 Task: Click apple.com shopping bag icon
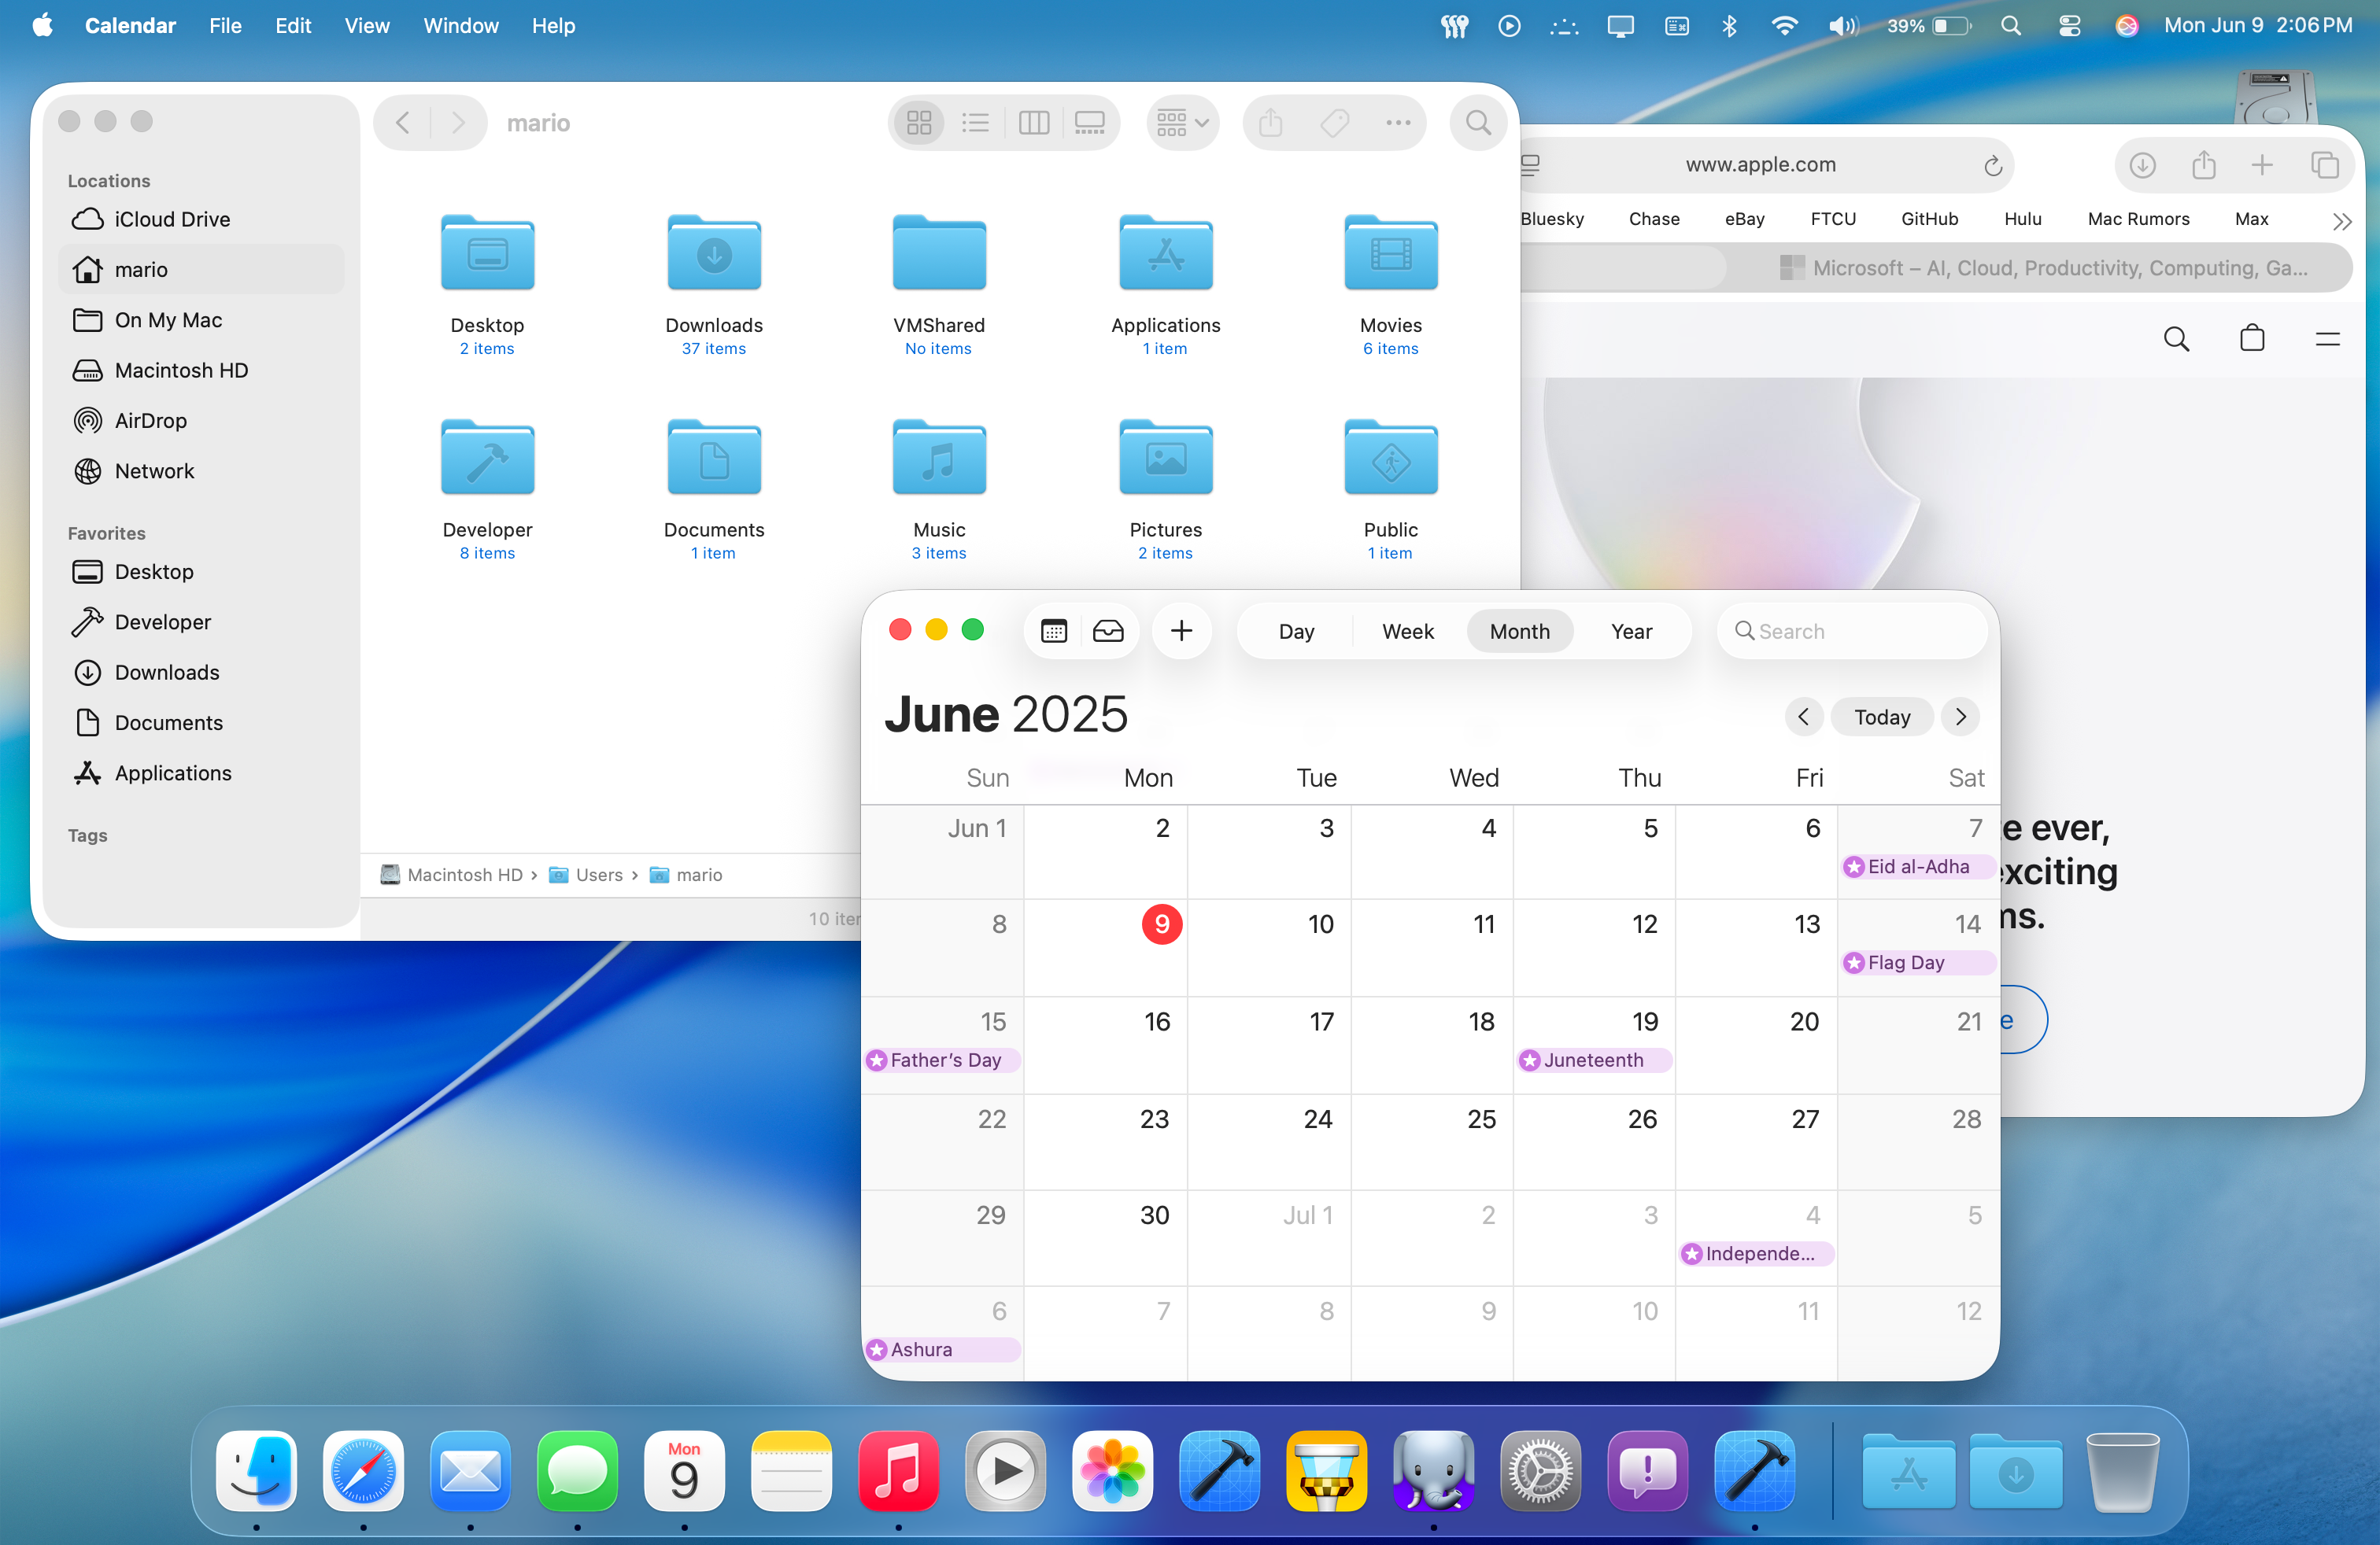tap(2251, 337)
